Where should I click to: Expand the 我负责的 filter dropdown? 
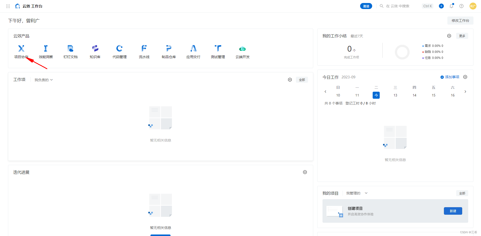(44, 80)
